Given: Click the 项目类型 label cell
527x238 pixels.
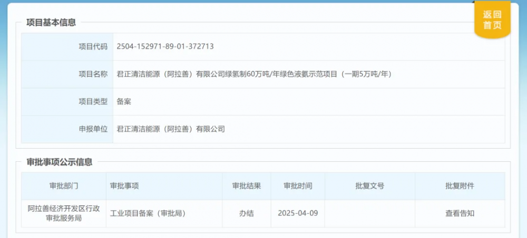Looking at the screenshot, I should coord(67,102).
